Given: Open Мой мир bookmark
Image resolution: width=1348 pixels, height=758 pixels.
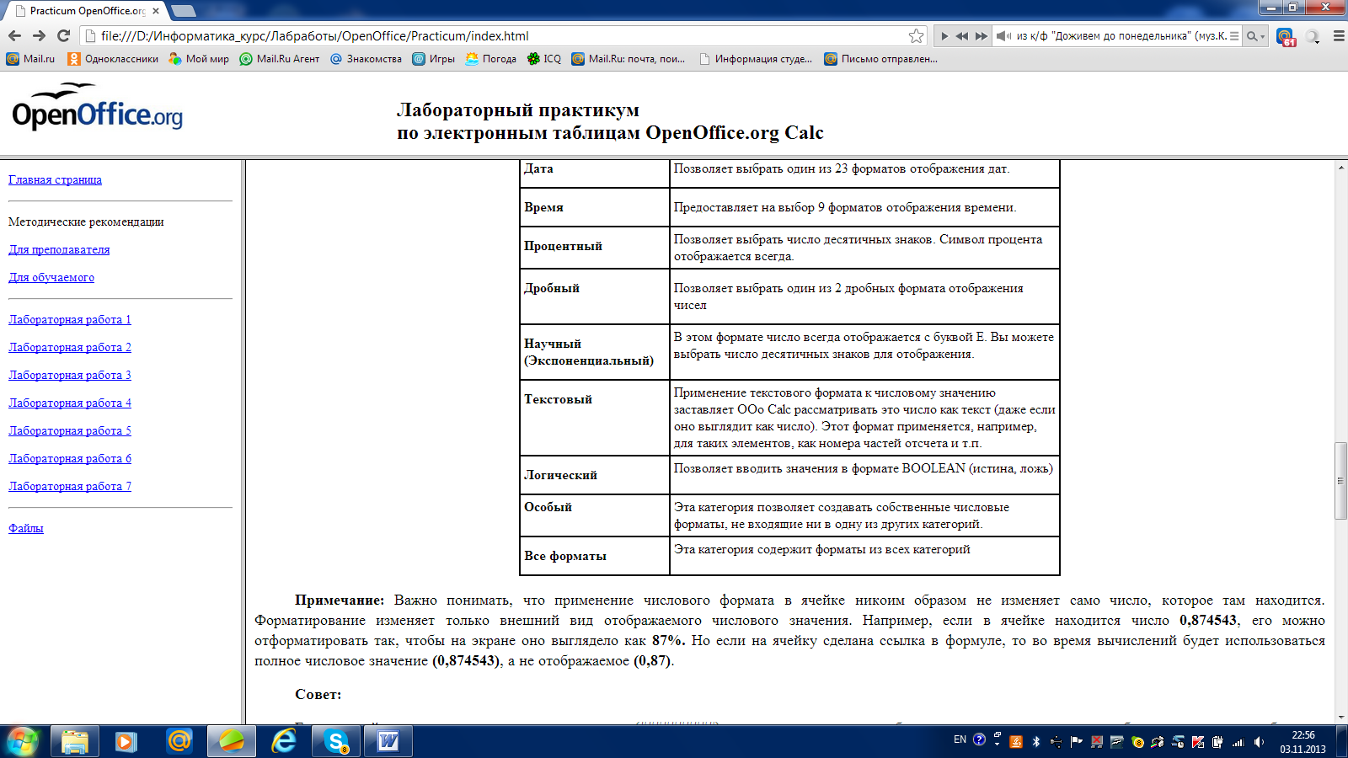Looking at the screenshot, I should click(199, 59).
